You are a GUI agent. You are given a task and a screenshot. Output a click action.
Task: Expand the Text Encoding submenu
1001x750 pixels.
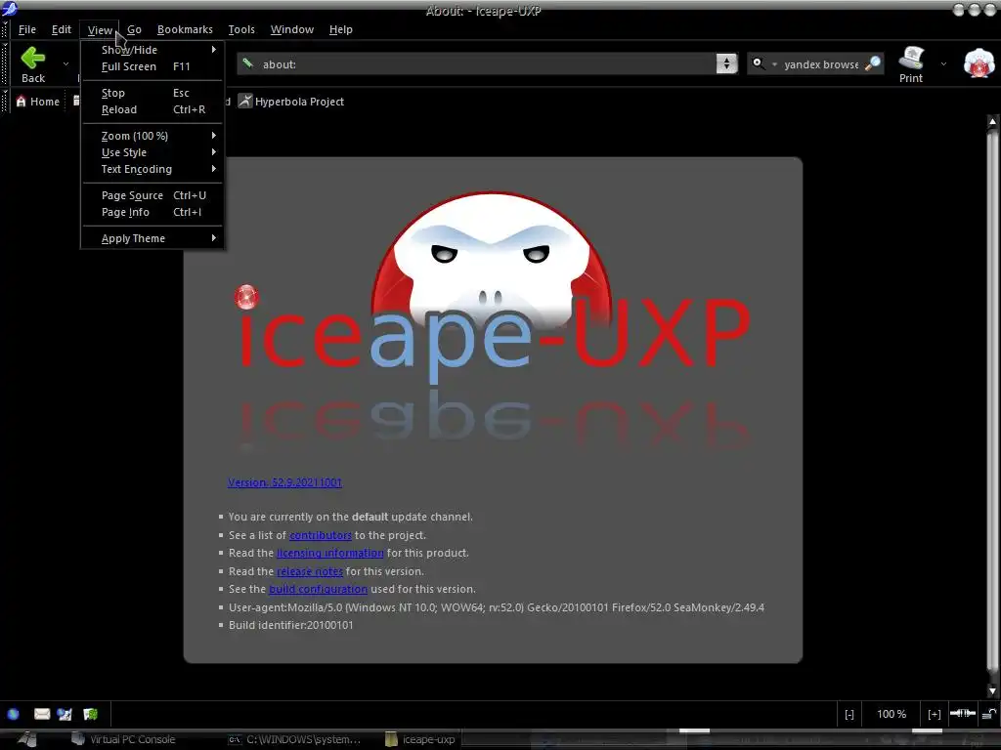click(152, 169)
